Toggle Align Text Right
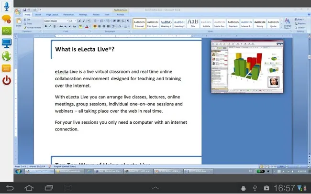The width and height of the screenshot is (311, 194). (104, 26)
